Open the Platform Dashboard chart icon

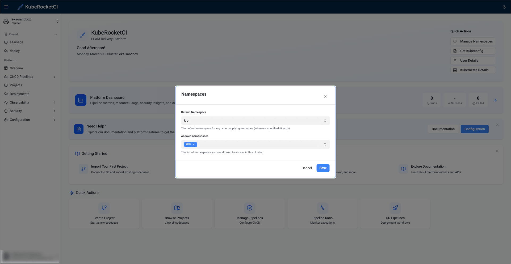pyautogui.click(x=81, y=100)
